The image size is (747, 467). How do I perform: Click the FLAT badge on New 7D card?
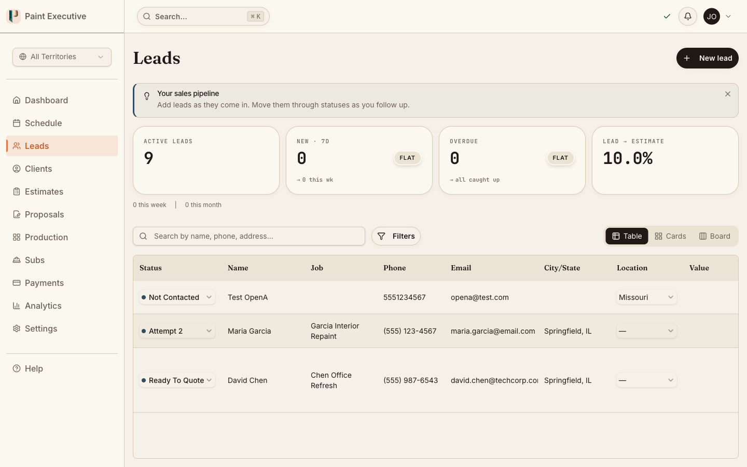(407, 158)
